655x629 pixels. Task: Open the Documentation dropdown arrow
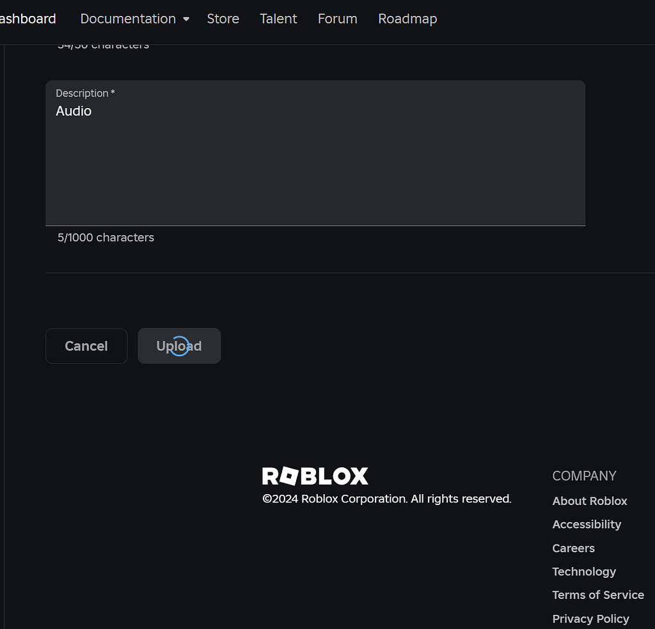pos(187,19)
